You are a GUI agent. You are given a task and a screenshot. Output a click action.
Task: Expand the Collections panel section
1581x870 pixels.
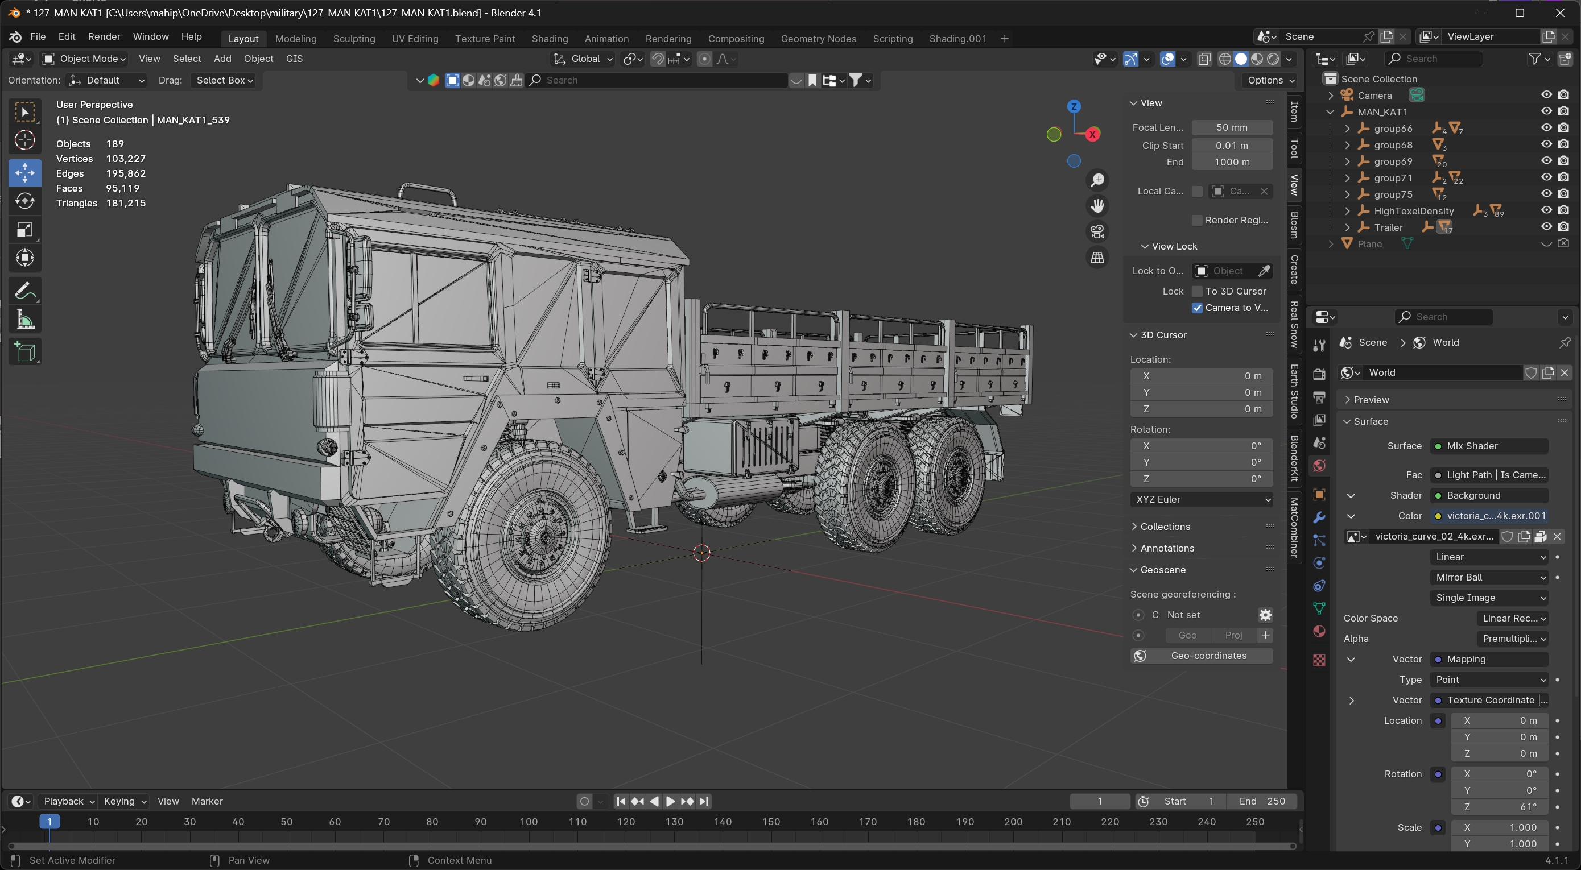tap(1164, 527)
